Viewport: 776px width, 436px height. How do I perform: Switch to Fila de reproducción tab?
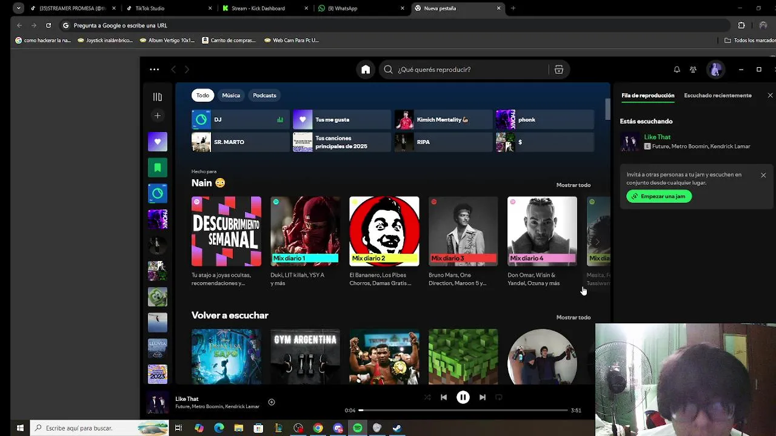(647, 96)
